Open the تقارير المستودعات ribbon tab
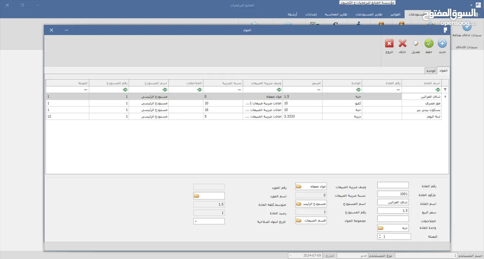The height and width of the screenshot is (259, 484). pos(369,14)
